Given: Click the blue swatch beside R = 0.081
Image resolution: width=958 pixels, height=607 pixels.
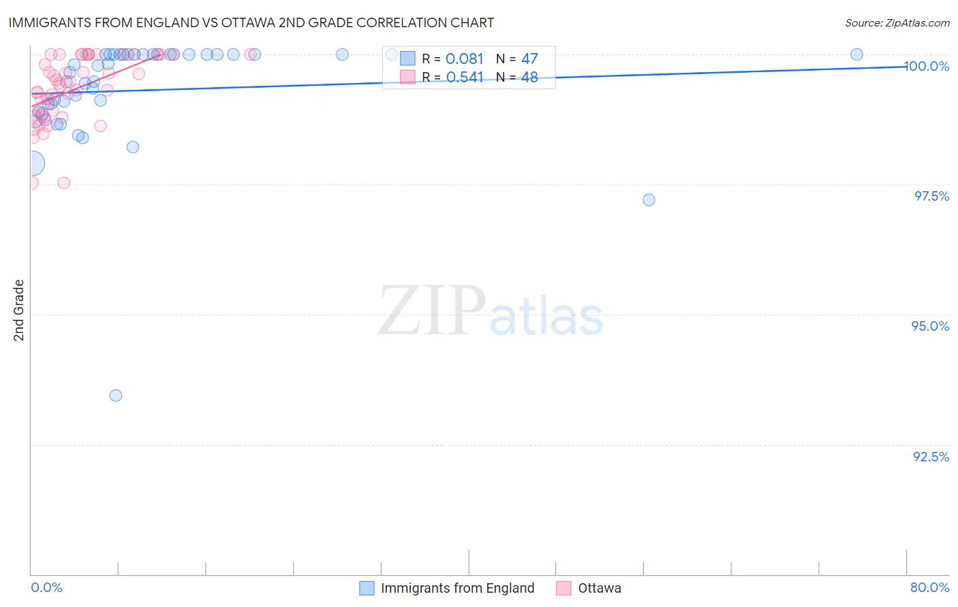Looking at the screenshot, I should pos(407,59).
